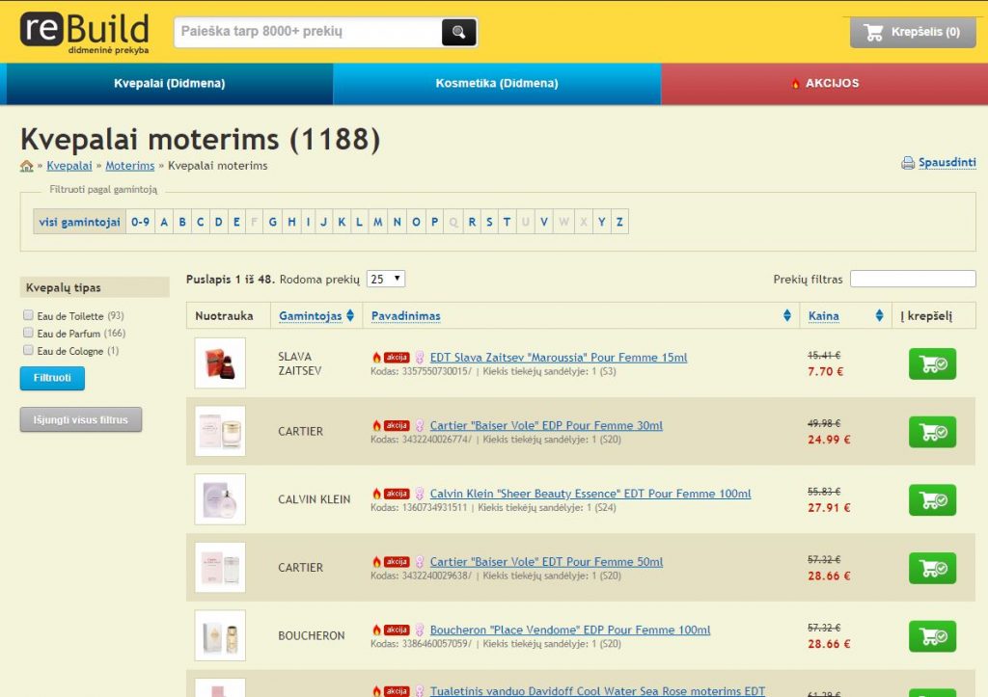Open the items-per-page dropdown showing 25
988x697 pixels.
[385, 279]
